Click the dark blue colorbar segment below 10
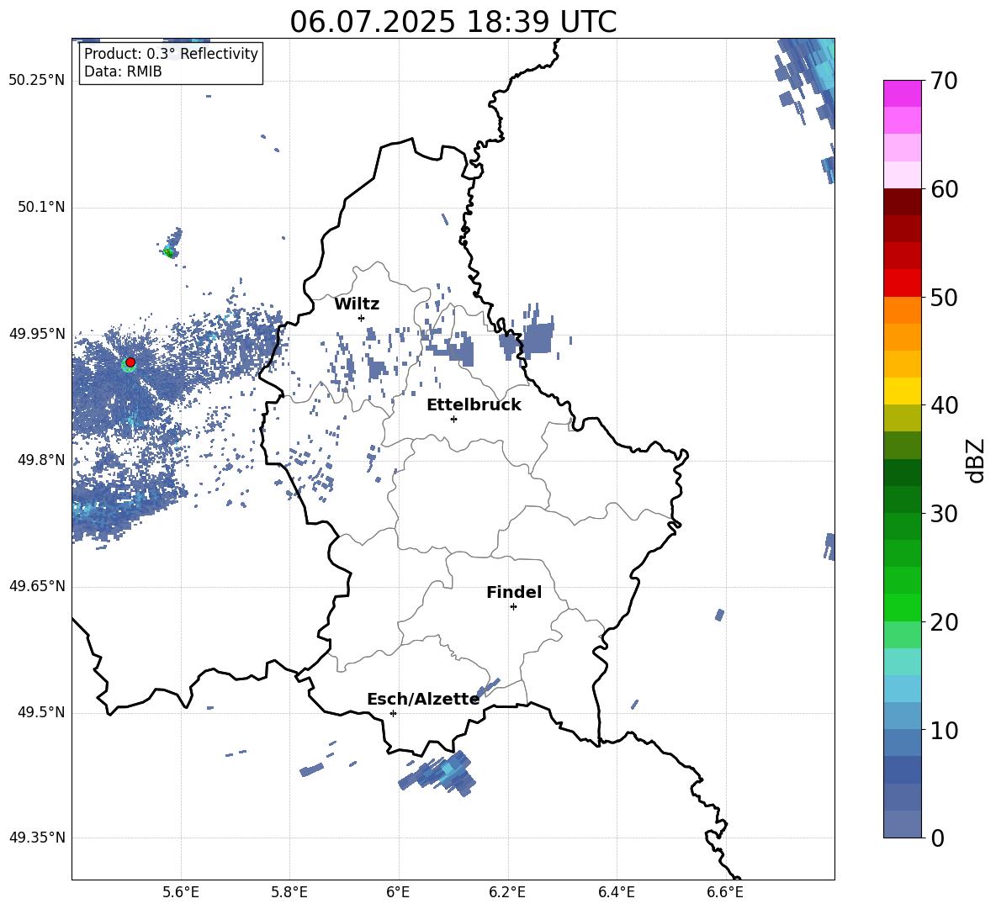 click(x=902, y=769)
